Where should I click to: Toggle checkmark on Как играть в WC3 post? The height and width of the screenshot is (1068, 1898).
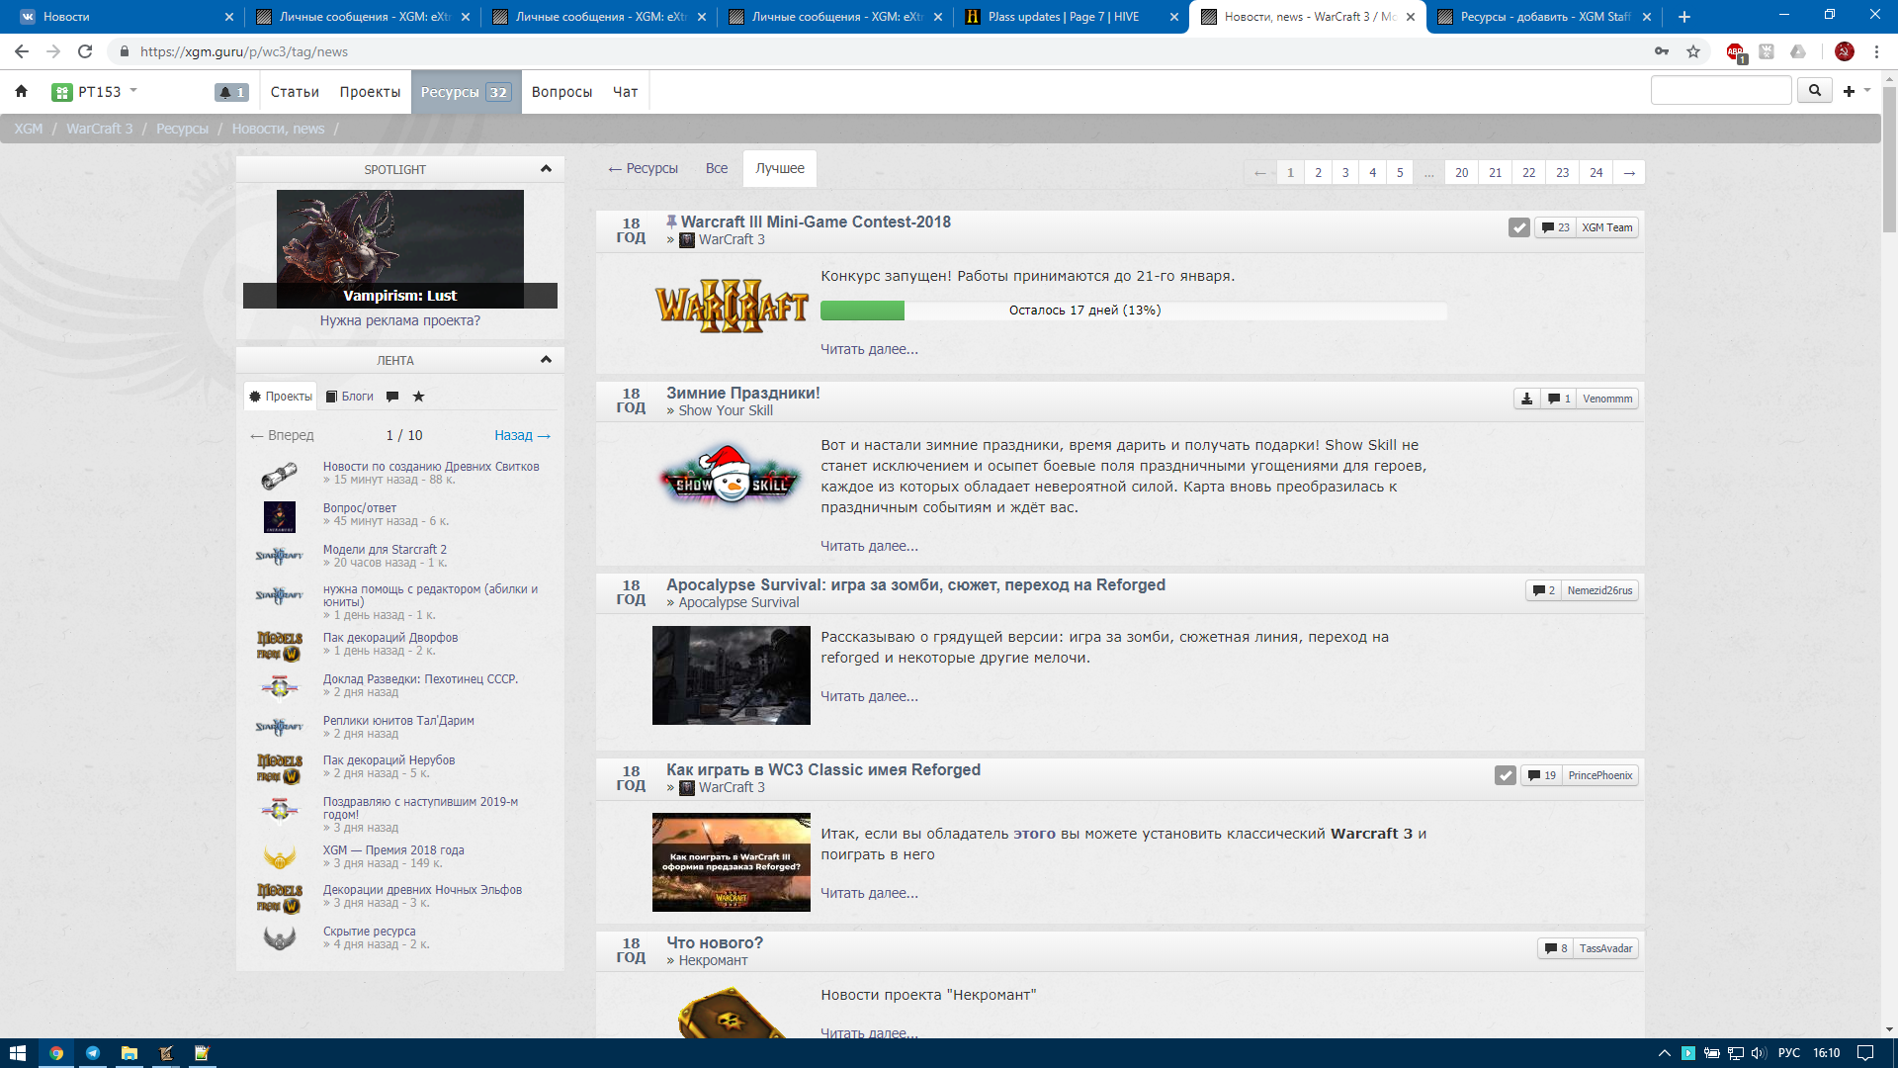coord(1506,775)
